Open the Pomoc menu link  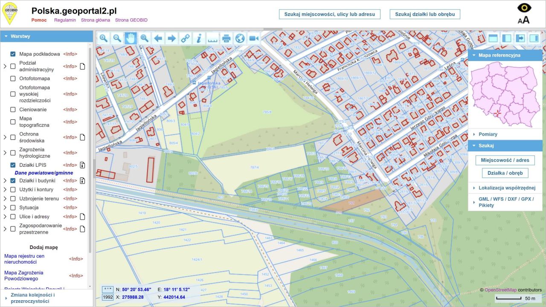tap(39, 20)
